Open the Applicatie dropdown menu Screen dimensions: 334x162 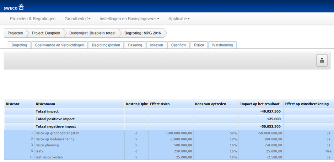point(179,19)
